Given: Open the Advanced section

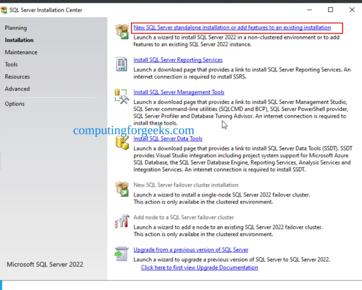Looking at the screenshot, I should pyautogui.click(x=17, y=89).
